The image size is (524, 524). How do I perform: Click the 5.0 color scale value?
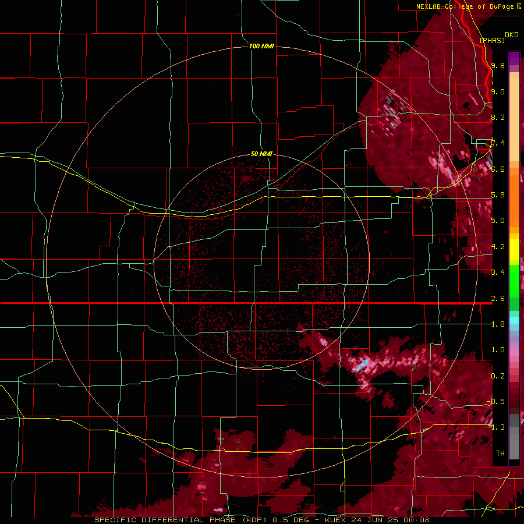498,221
